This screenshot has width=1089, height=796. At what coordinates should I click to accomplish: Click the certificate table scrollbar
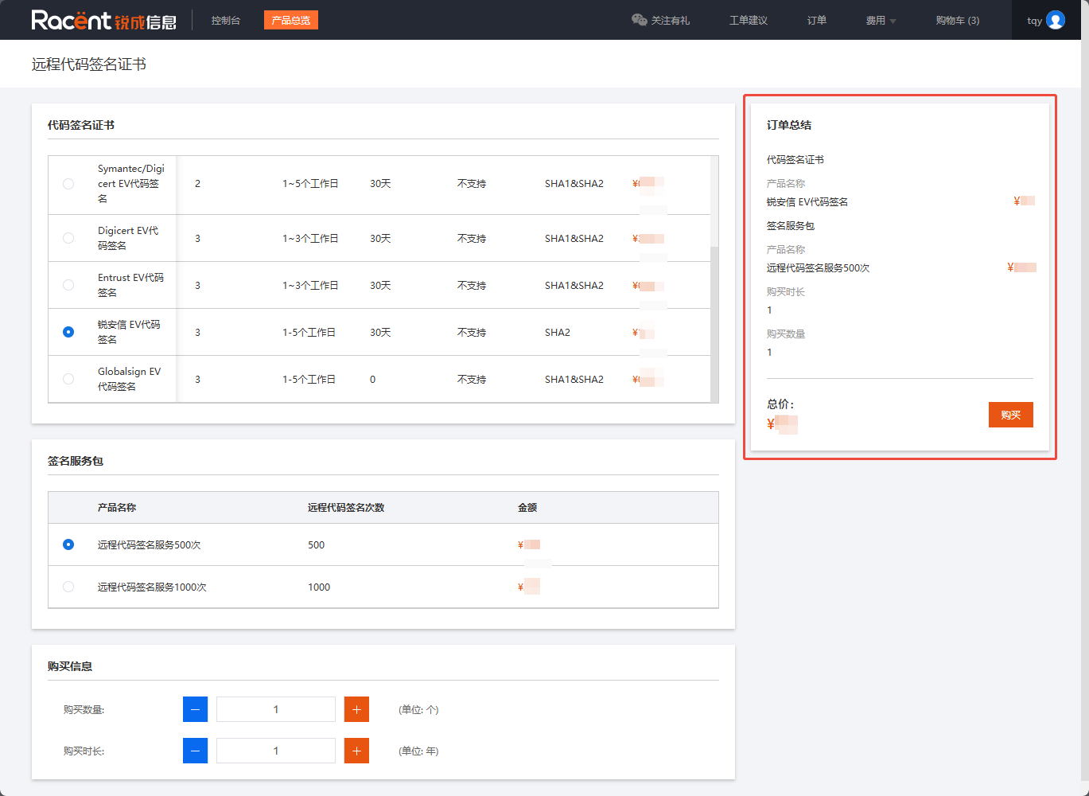(x=714, y=318)
